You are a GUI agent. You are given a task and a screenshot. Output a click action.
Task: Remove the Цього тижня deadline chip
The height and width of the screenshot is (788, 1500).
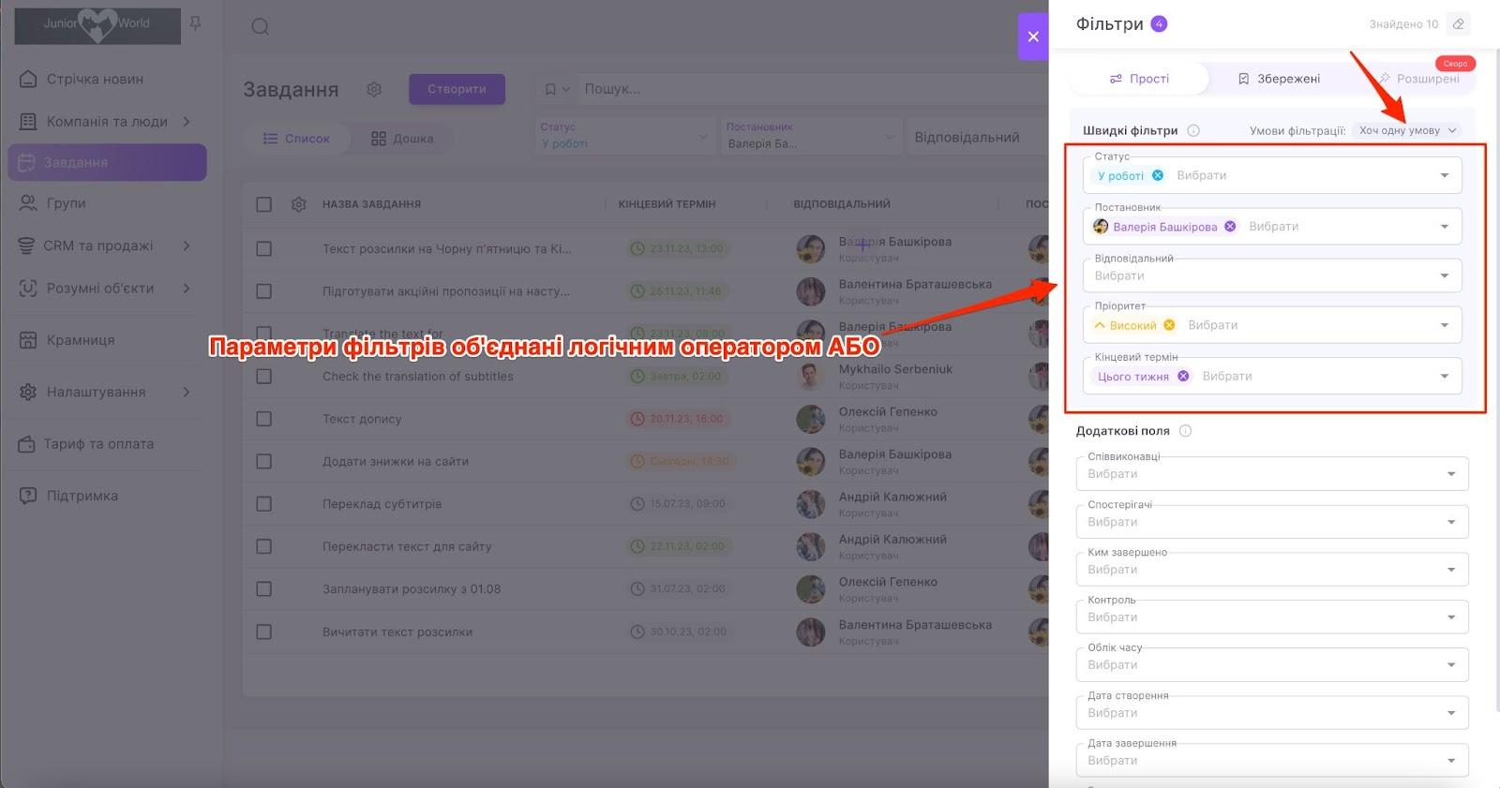[x=1183, y=376]
